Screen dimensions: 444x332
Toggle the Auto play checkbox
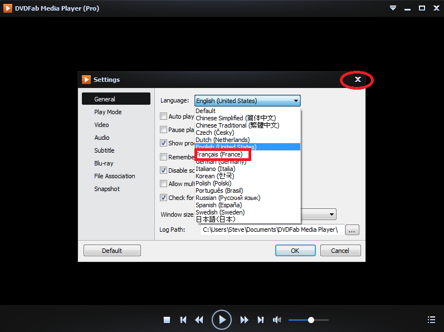tap(163, 116)
